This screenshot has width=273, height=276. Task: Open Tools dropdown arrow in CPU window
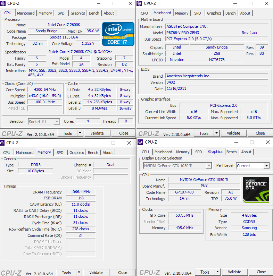pos(80,133)
